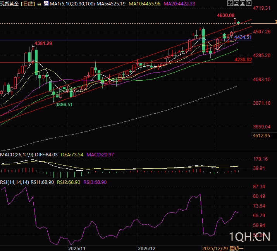Viewport: 277px width, 251px height.
Task: Click the RSI3:68.90 reading
Action: pyautogui.click(x=95, y=182)
